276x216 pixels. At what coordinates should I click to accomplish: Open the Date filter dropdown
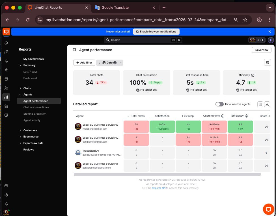pyautogui.click(x=109, y=63)
